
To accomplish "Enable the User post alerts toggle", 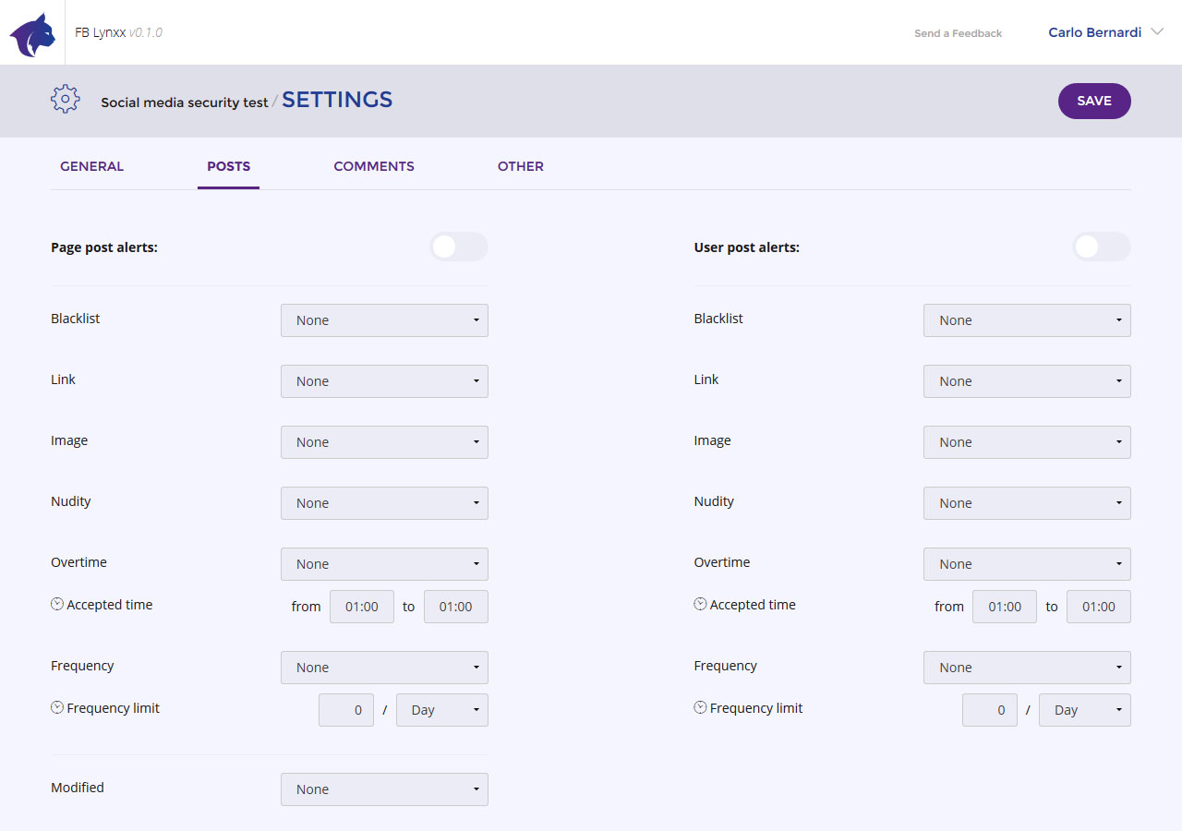I will click(1102, 247).
